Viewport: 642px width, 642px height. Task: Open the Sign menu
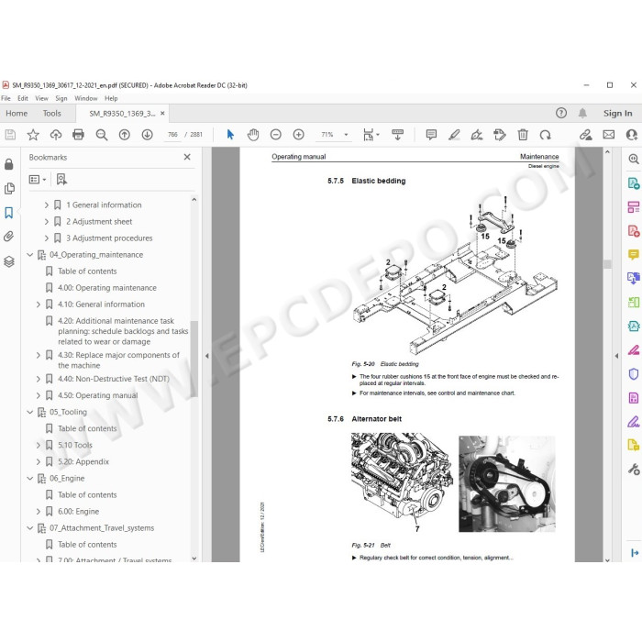[x=61, y=98]
